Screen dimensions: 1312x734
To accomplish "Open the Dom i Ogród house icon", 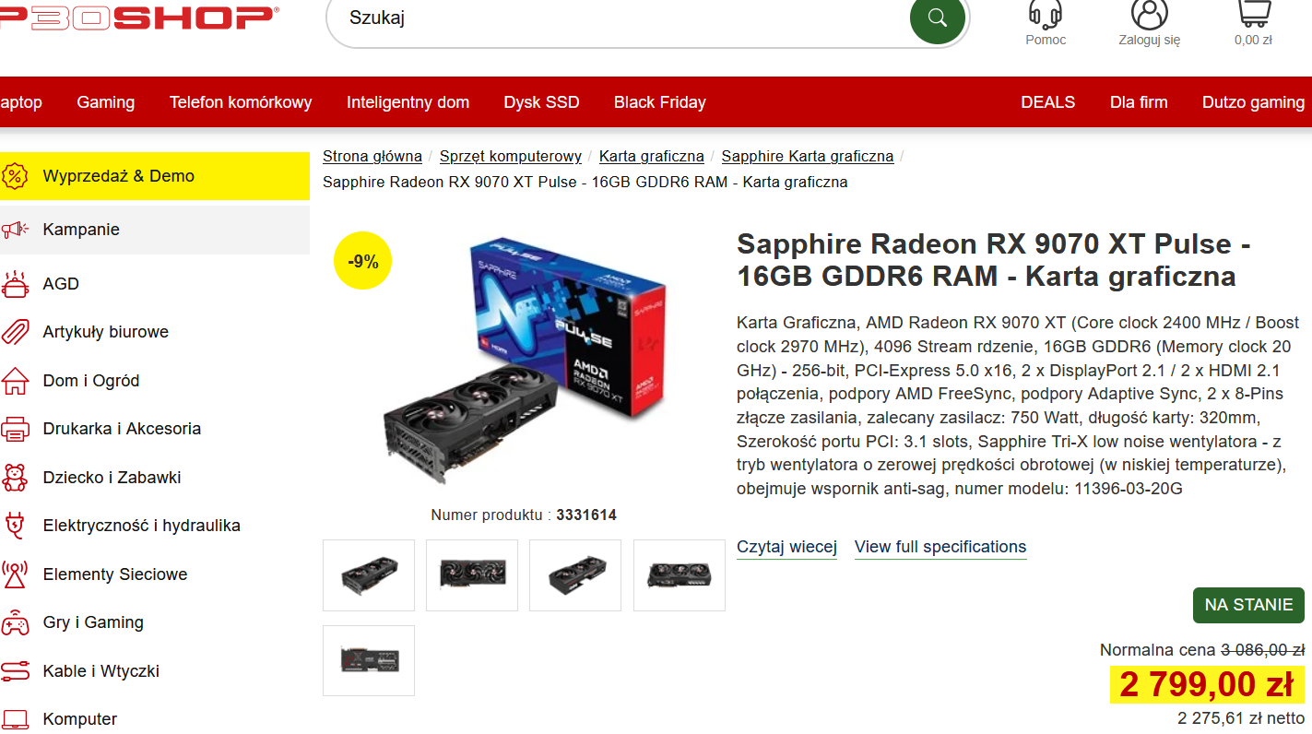I will pyautogui.click(x=16, y=381).
